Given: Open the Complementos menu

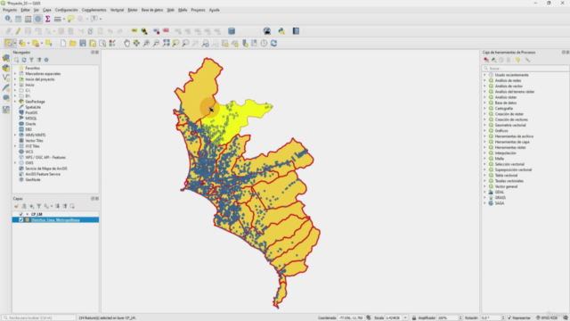Looking at the screenshot, I should click(94, 10).
